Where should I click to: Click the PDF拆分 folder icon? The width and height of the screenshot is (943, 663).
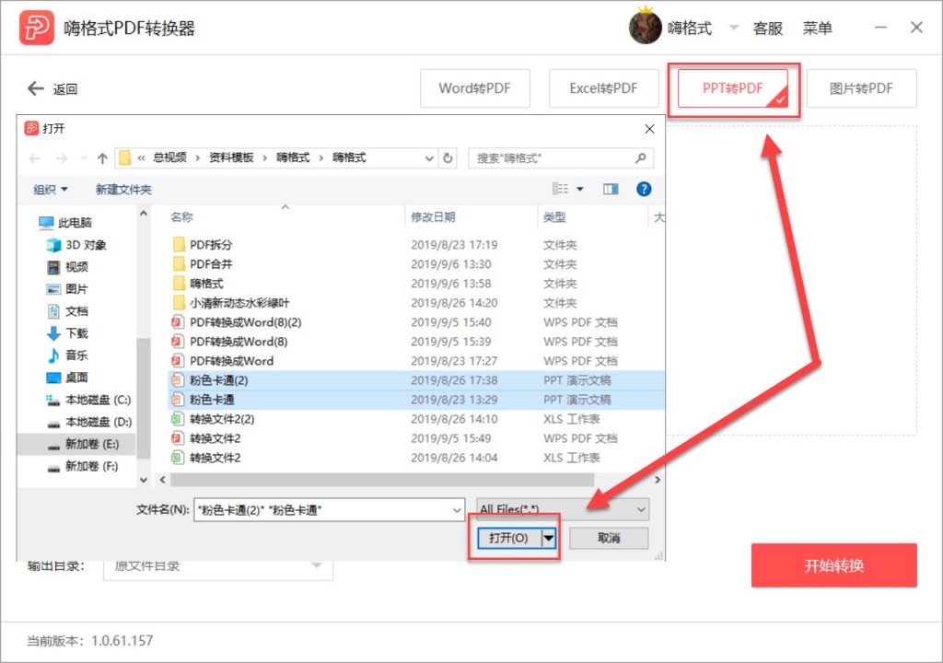tap(179, 244)
